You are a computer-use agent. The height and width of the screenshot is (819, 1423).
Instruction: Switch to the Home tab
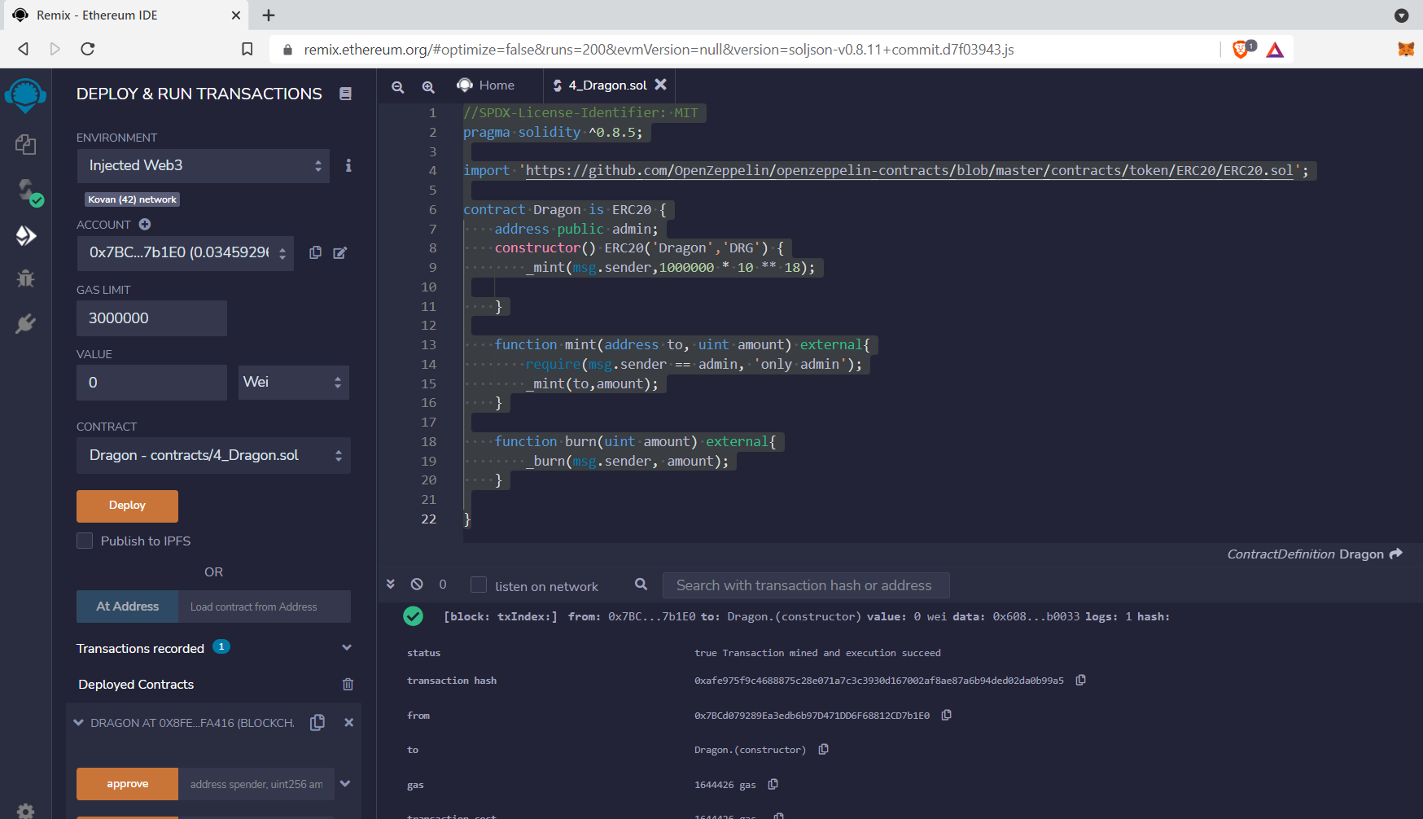pos(487,85)
